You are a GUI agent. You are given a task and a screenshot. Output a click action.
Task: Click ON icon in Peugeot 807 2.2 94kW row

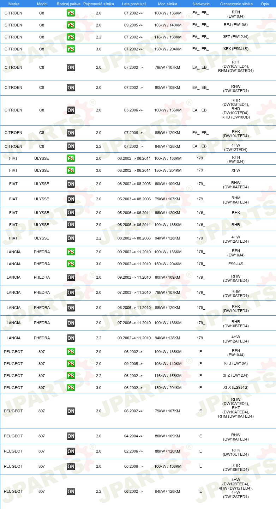coord(71,492)
